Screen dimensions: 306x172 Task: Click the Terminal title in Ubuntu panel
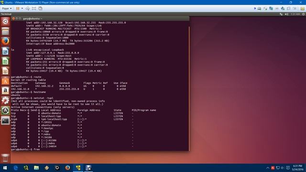click(6, 14)
